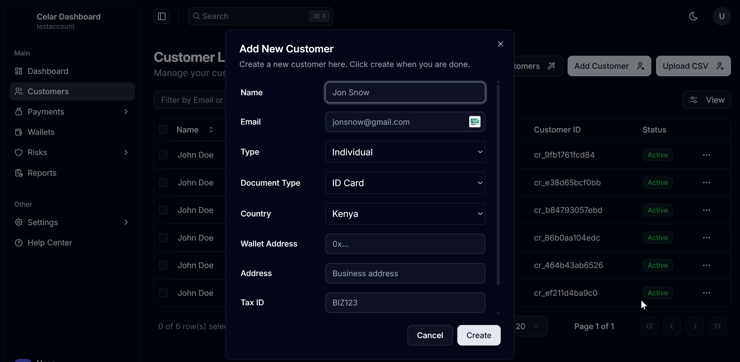Viewport: 740px width, 362px height.
Task: Switch theme with the moon icon
Action: pyautogui.click(x=693, y=16)
